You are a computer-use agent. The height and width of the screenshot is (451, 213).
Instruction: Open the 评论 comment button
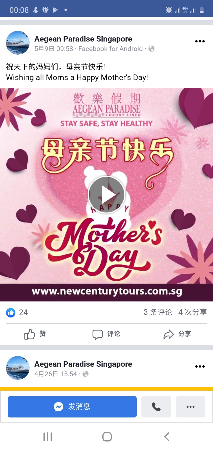pos(106,334)
